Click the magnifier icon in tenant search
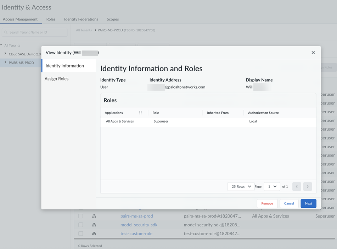337x249 pixels. pos(6,32)
